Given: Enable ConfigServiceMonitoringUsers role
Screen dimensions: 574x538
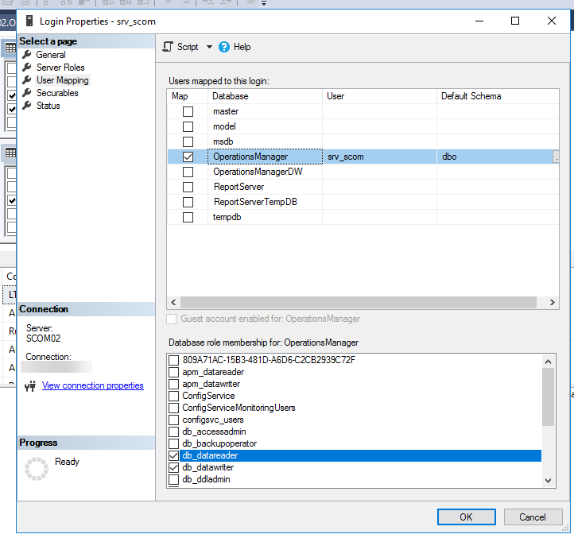Looking at the screenshot, I should 173,408.
